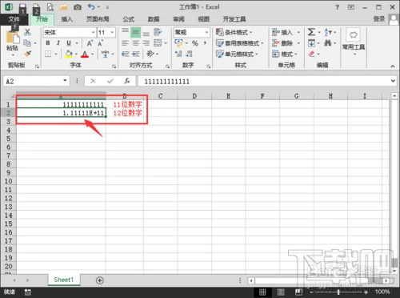Open Delete cells (删除) dropdown
The width and height of the screenshot is (400, 298).
pyautogui.click(x=298, y=43)
